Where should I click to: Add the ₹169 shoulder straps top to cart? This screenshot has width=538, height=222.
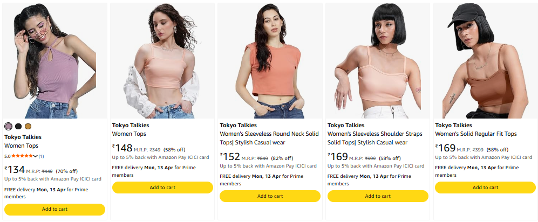[x=378, y=196]
